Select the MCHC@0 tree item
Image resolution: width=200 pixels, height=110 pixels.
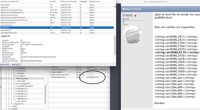[21, 81]
